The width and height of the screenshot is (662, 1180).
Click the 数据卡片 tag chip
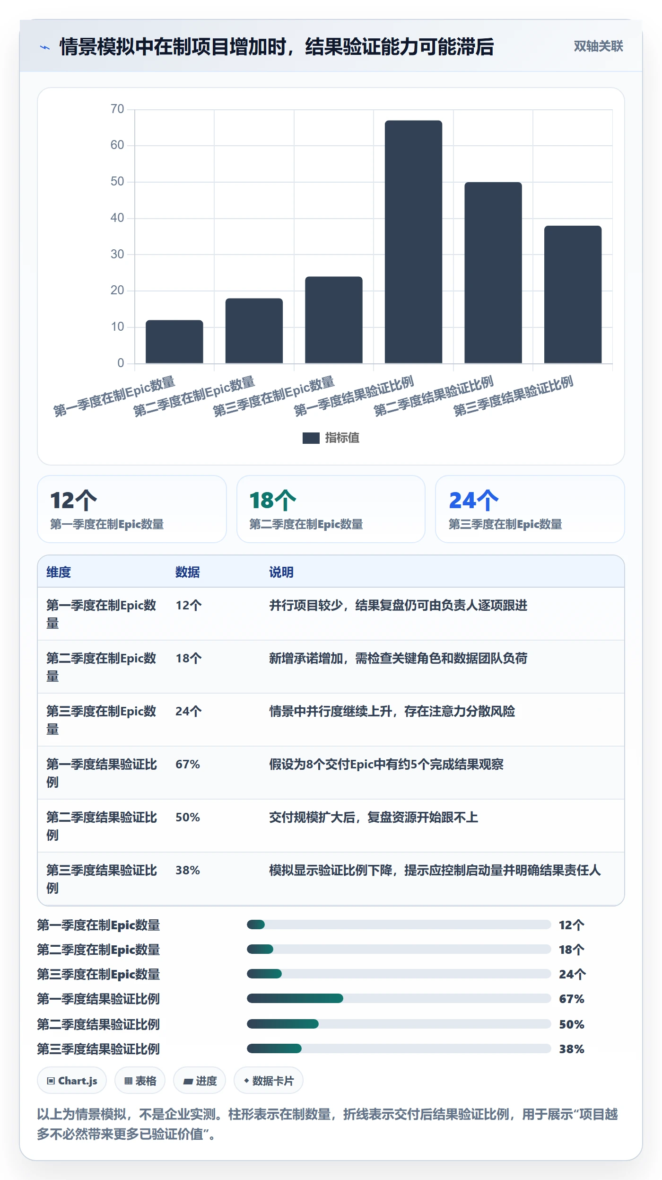269,1081
